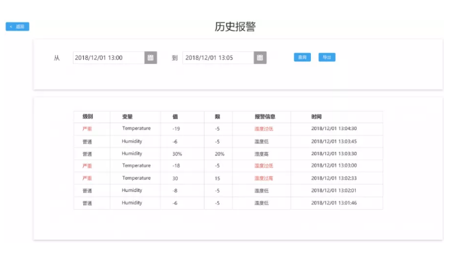This screenshot has height=254, width=450.
Task: Click the value -18 cell
Action: pyautogui.click(x=176, y=165)
